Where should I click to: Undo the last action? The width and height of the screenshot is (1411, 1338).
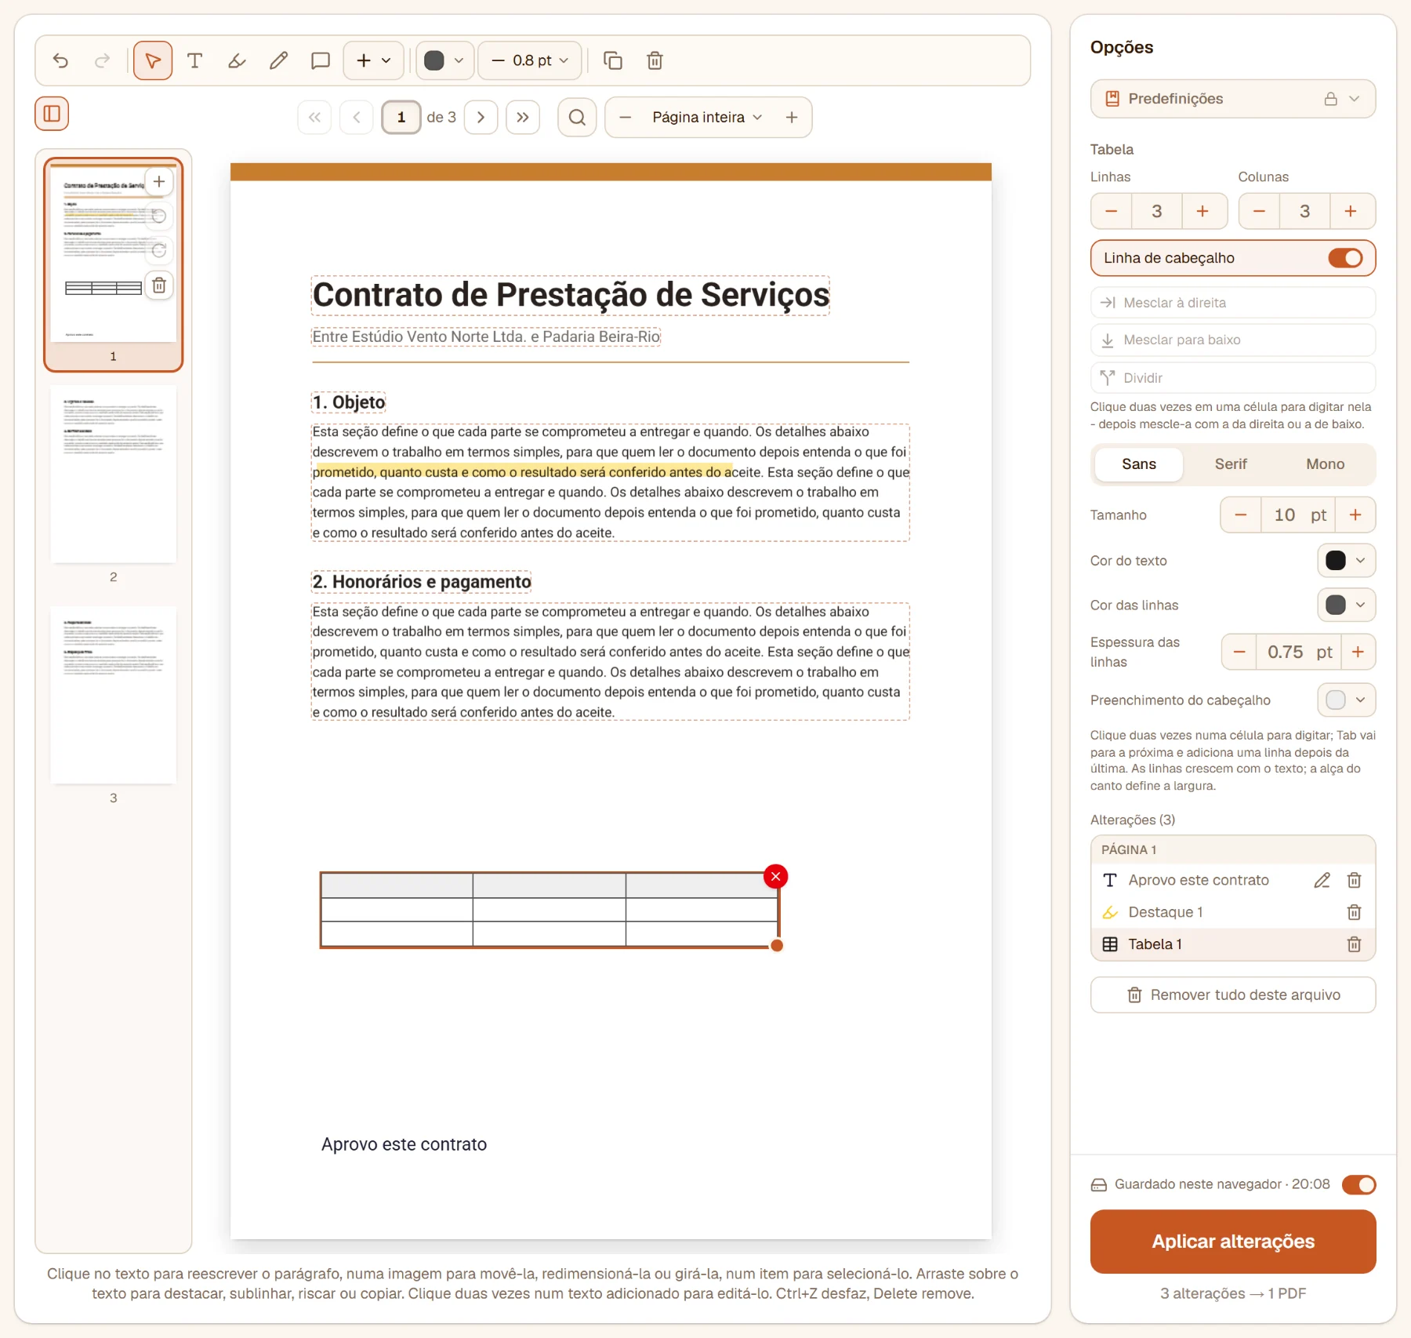(60, 60)
